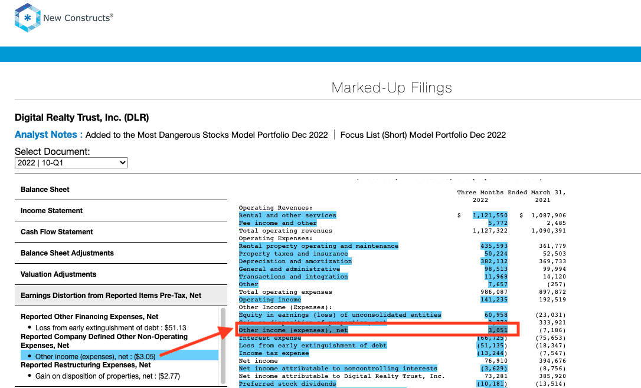The image size is (641, 388).
Task: Click the highlighted value 1,121,550
Action: point(490,215)
